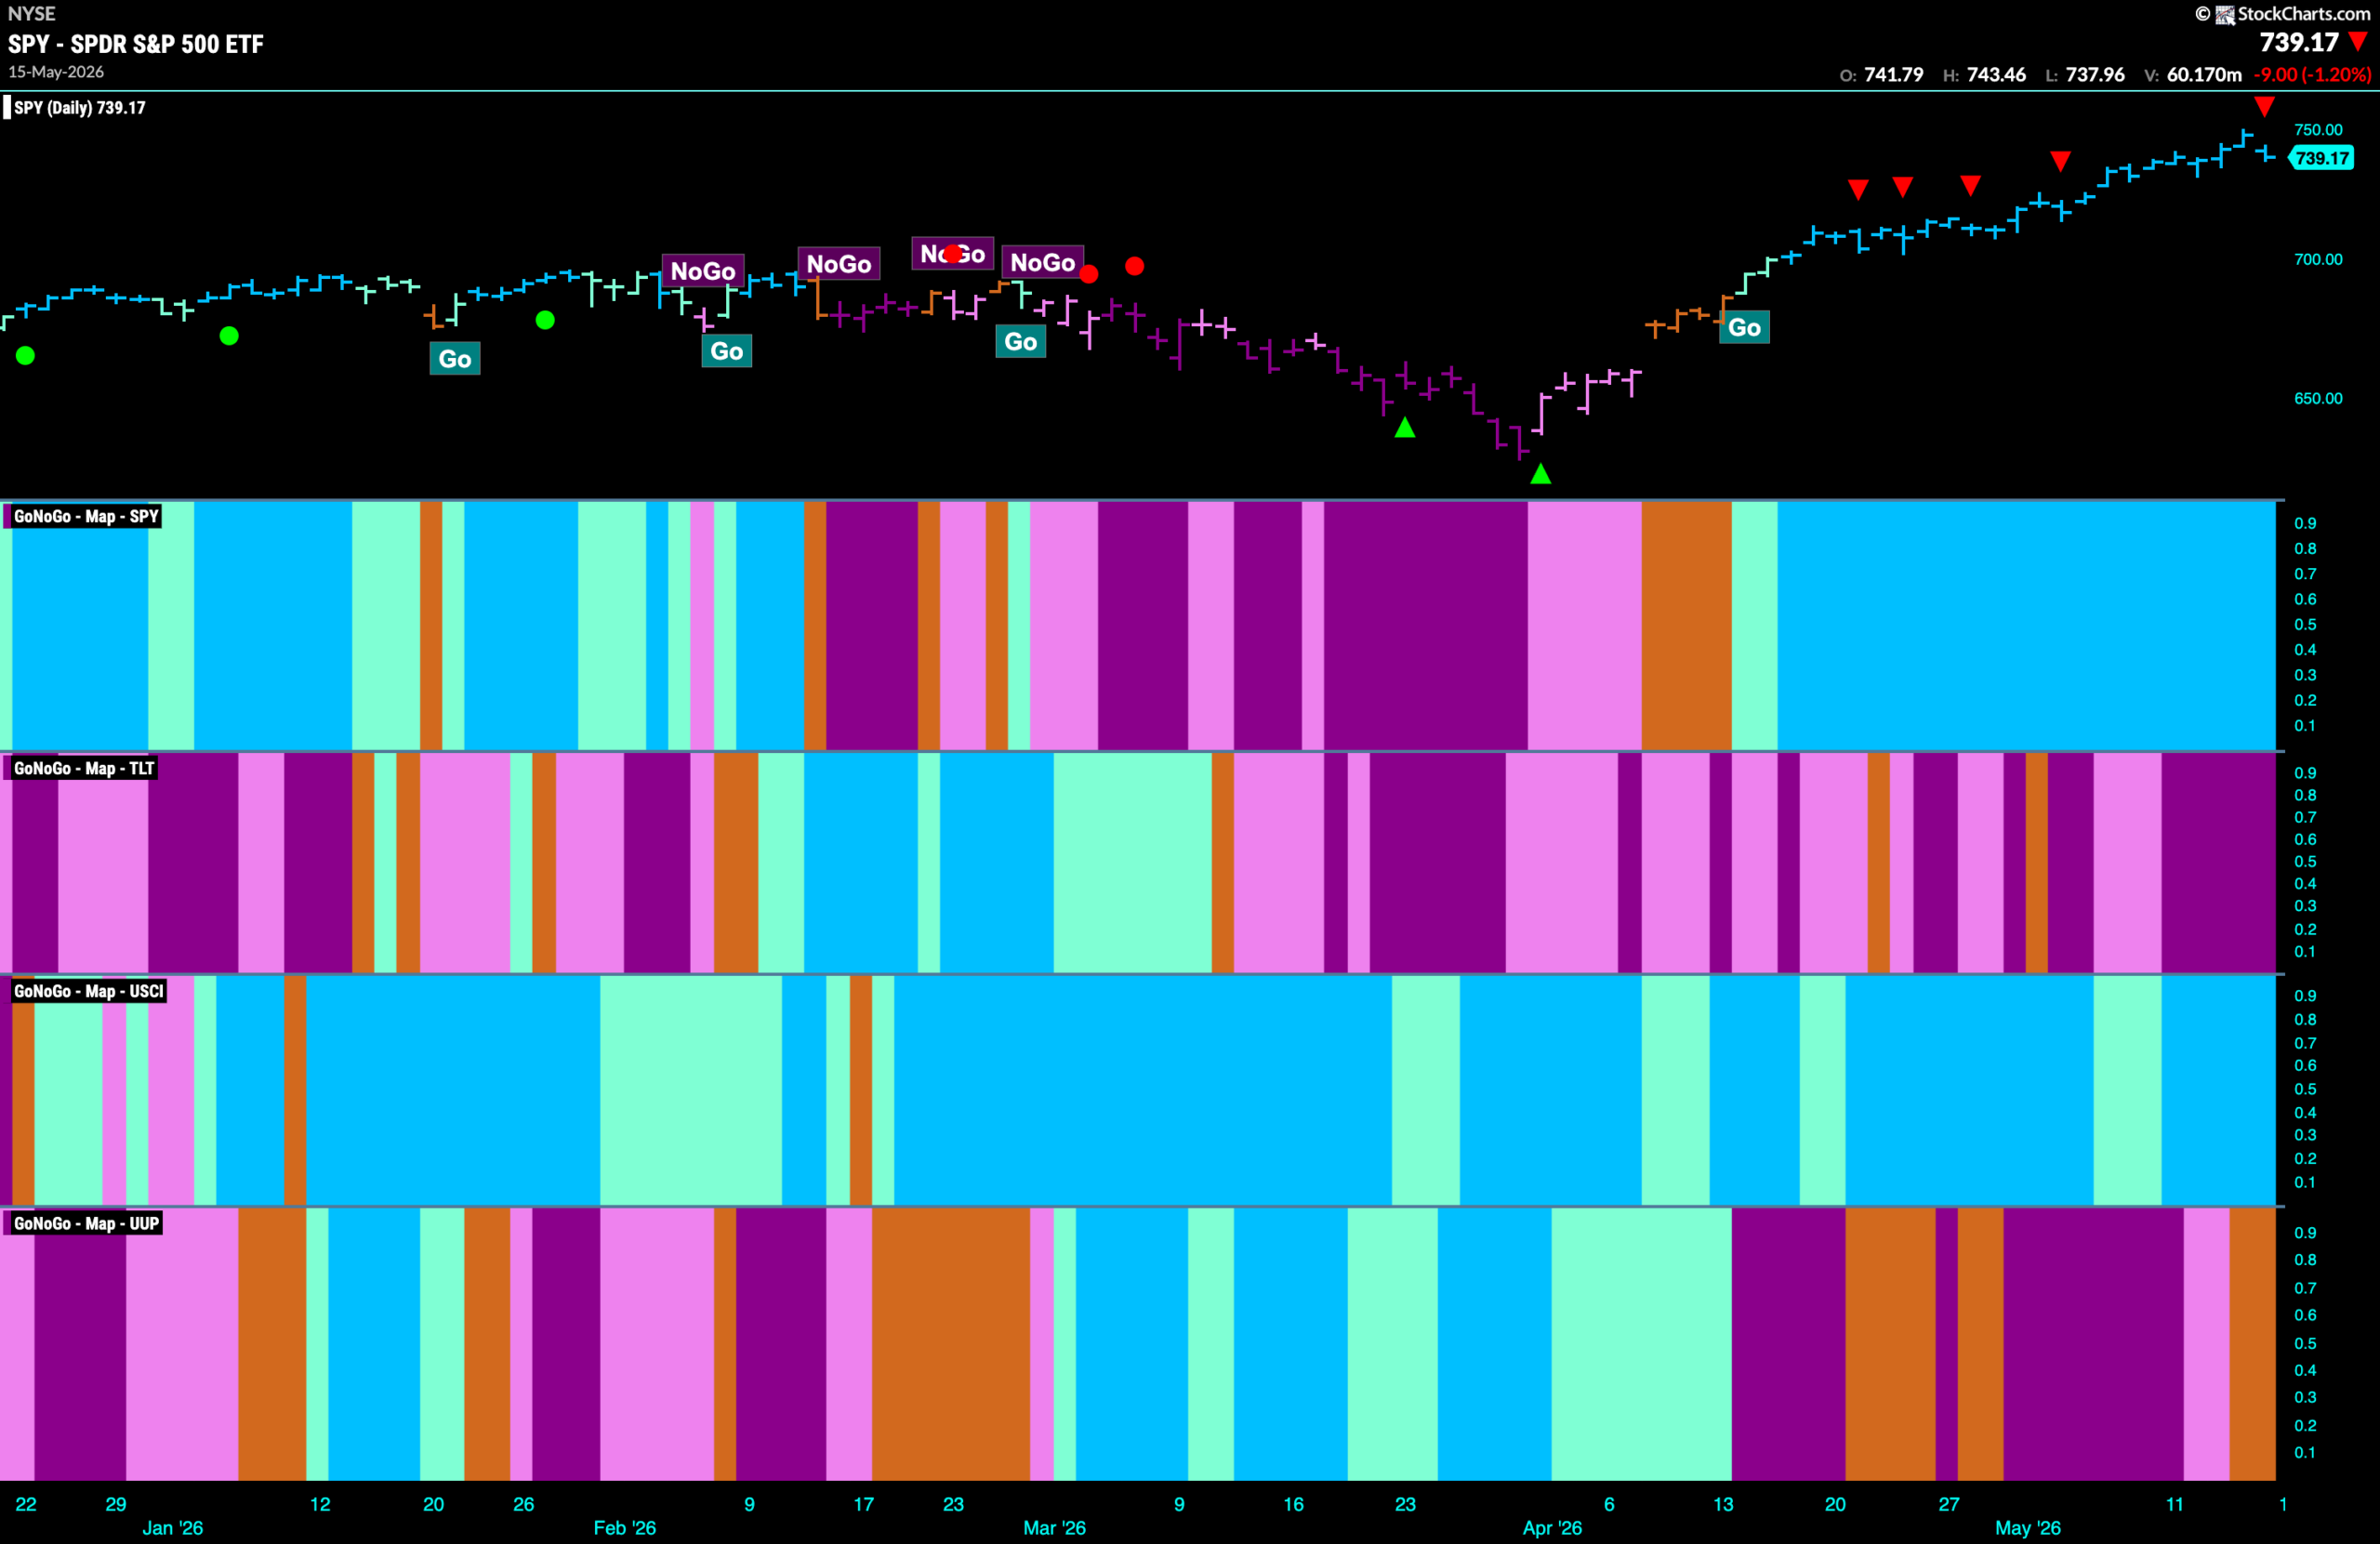Click the NoGo signal overlapped by a red dot
This screenshot has height=1544, width=2380.
(x=953, y=254)
